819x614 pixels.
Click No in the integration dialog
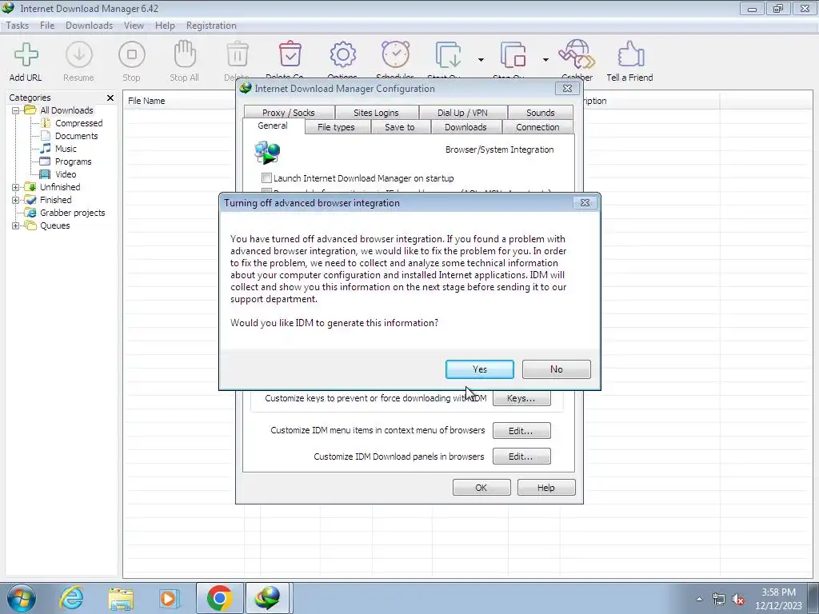[557, 369]
